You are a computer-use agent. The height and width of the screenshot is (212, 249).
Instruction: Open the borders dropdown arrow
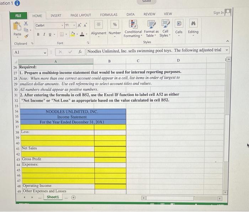pyautogui.click(x=66, y=34)
